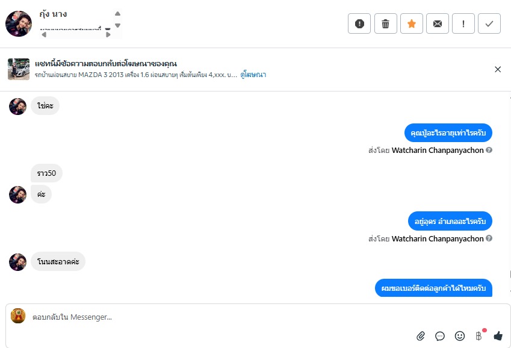Click the contact name กุ้ง นาง

tap(53, 14)
